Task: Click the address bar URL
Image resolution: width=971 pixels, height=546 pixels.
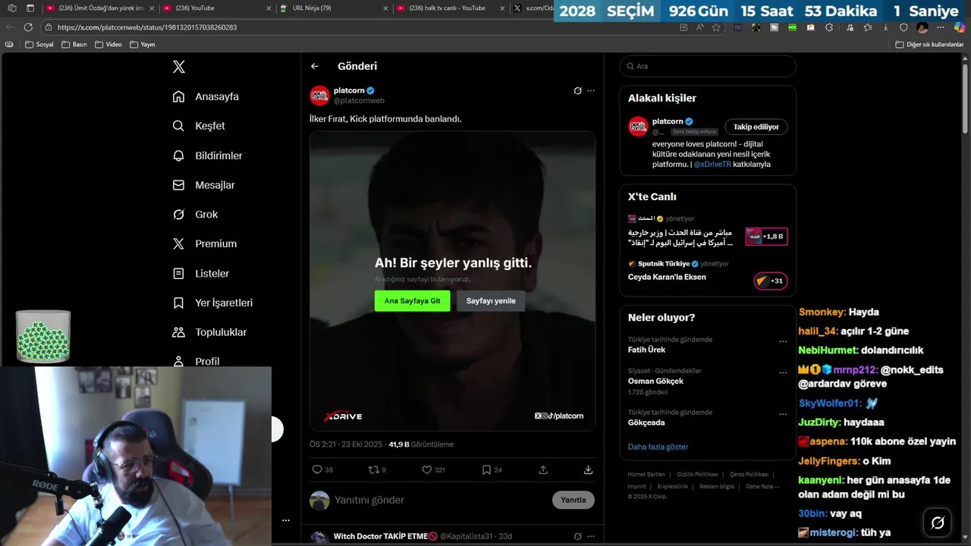Action: [x=147, y=27]
